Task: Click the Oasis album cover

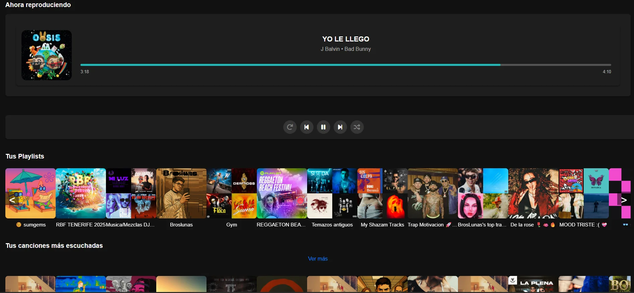Action: coord(47,55)
